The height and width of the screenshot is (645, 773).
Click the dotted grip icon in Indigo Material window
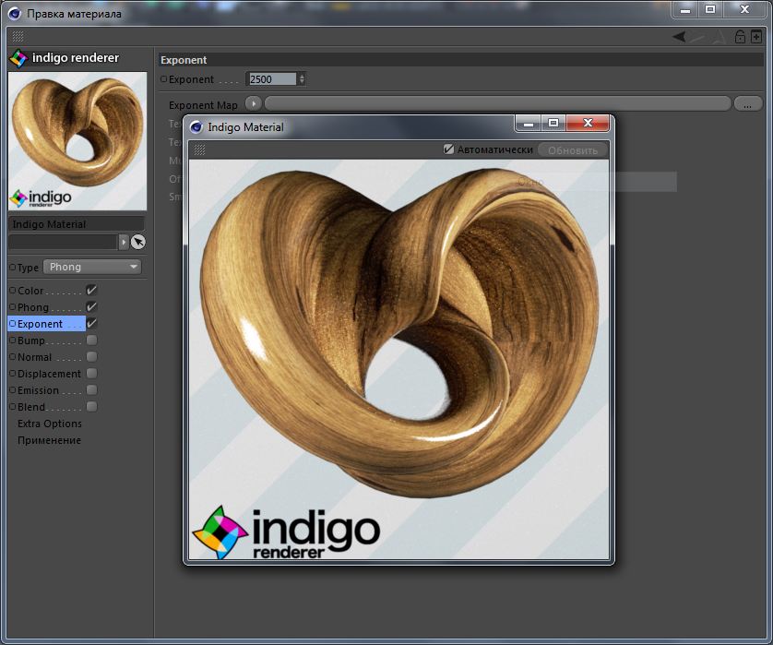[x=199, y=149]
